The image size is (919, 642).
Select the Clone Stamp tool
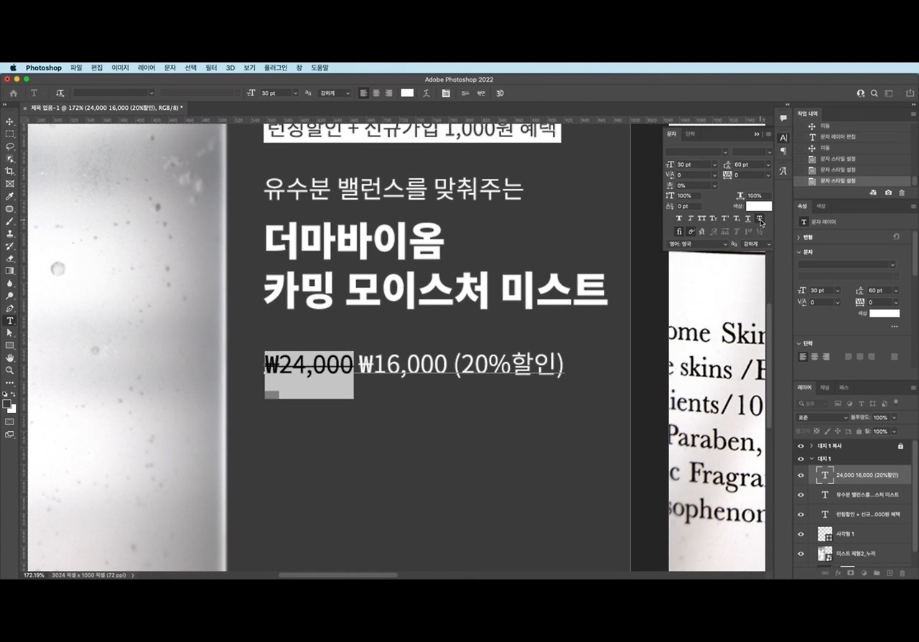[10, 233]
